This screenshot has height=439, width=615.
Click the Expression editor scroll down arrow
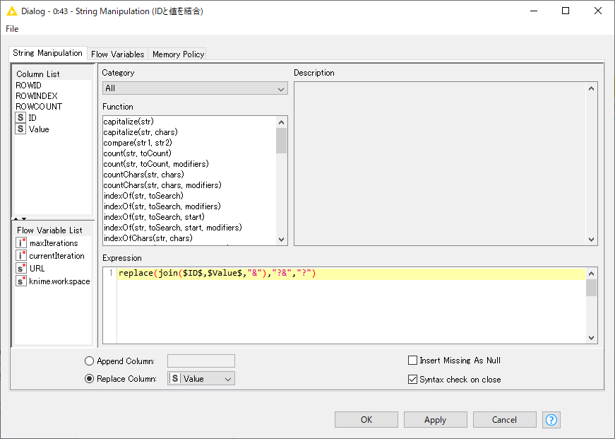pos(592,338)
